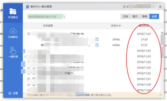Screen dimensions: 167x101
Task: Click the 245kb size in 21:20 row
Action: pyautogui.click(x=116, y=39)
